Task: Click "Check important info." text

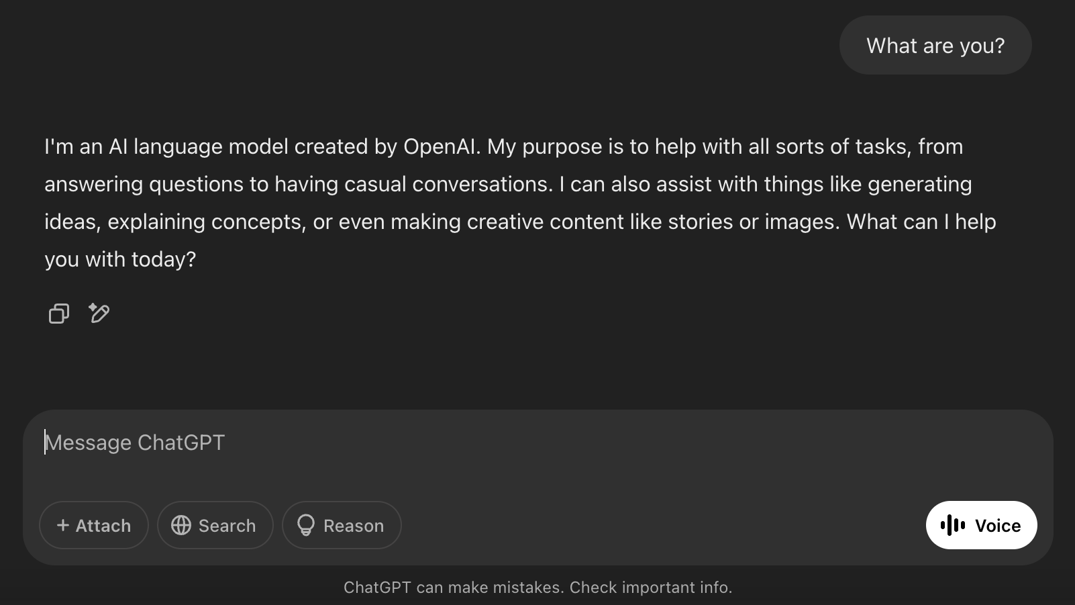Action: [x=650, y=588]
